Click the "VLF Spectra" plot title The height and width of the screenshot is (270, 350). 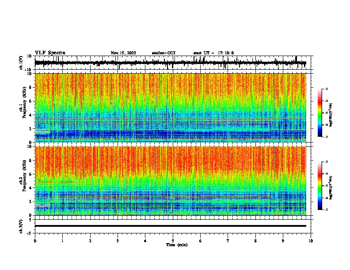(50, 53)
